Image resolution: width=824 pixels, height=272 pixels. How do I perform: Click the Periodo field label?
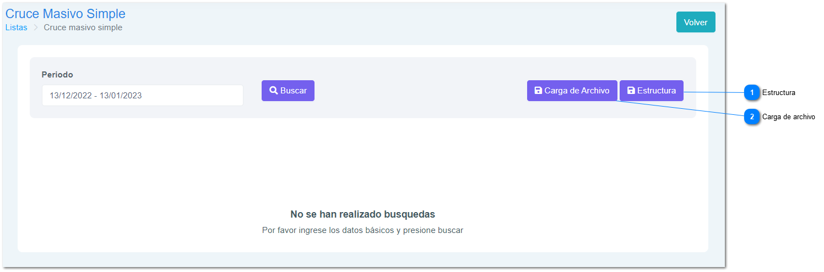57,75
